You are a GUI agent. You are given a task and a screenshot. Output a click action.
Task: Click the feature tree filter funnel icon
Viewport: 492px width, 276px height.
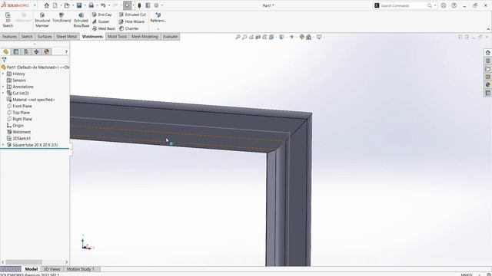4,60
